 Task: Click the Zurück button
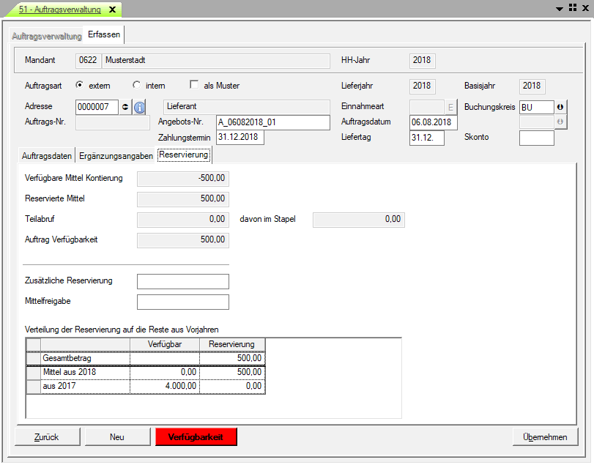[x=47, y=437]
